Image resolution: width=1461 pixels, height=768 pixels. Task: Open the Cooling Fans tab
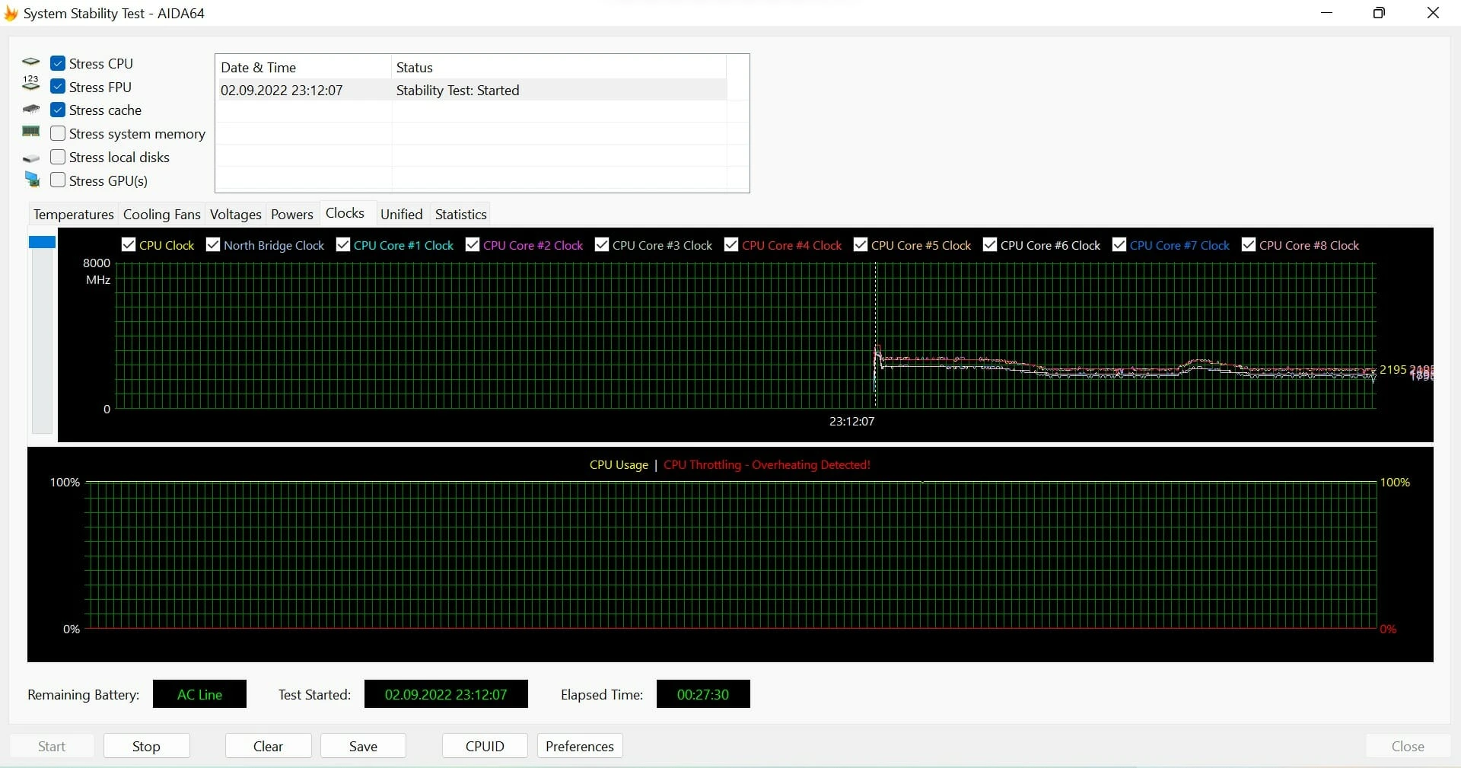(161, 215)
